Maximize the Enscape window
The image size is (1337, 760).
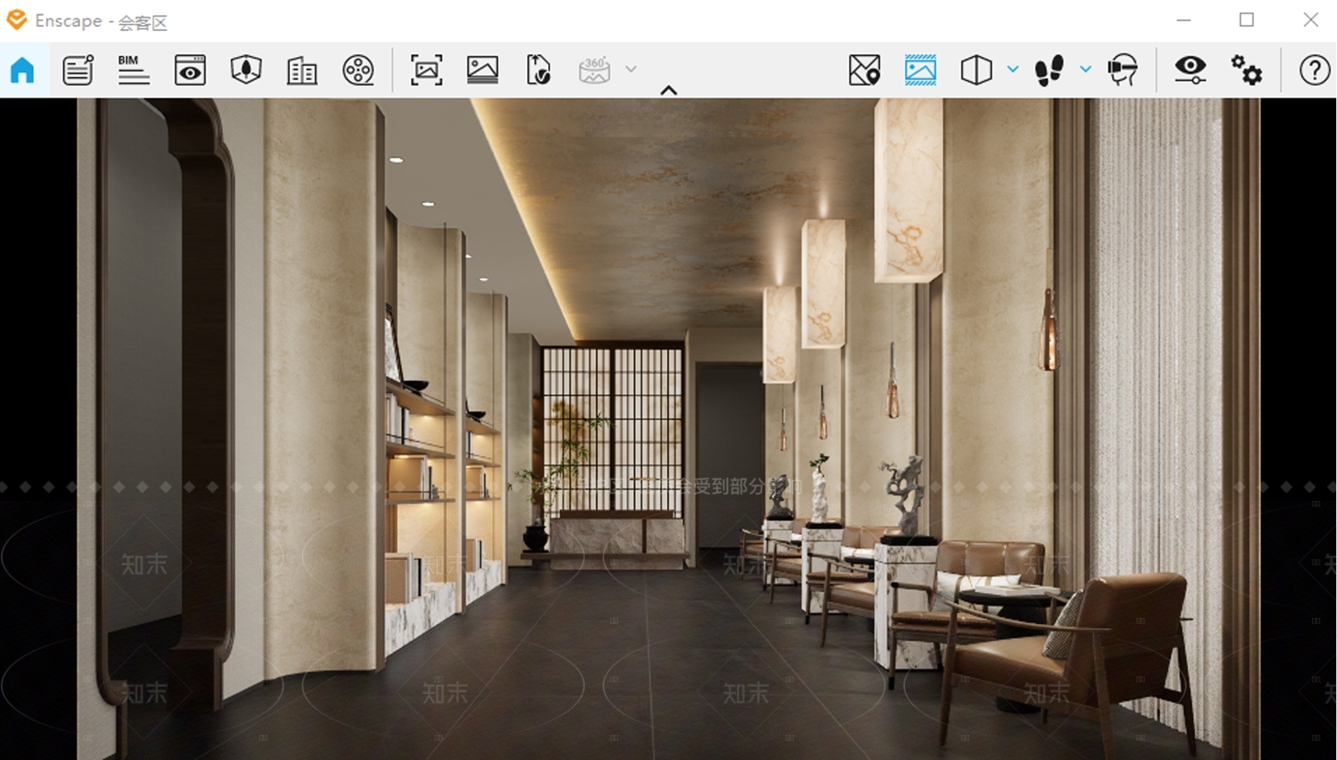click(x=1247, y=20)
